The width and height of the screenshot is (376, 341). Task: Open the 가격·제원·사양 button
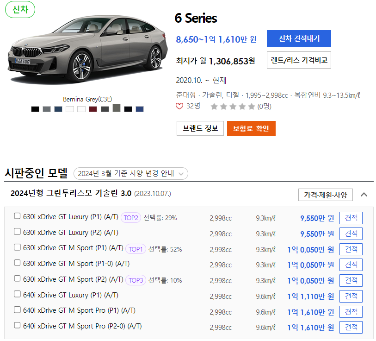click(326, 195)
